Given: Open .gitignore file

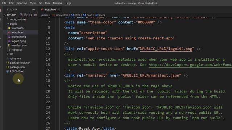Looking at the screenshot, I should click(x=15, y=58).
